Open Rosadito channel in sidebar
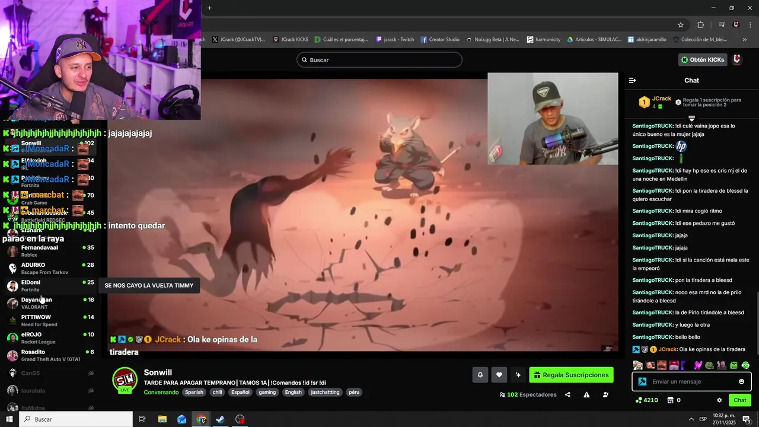The height and width of the screenshot is (427, 759). pos(50,355)
